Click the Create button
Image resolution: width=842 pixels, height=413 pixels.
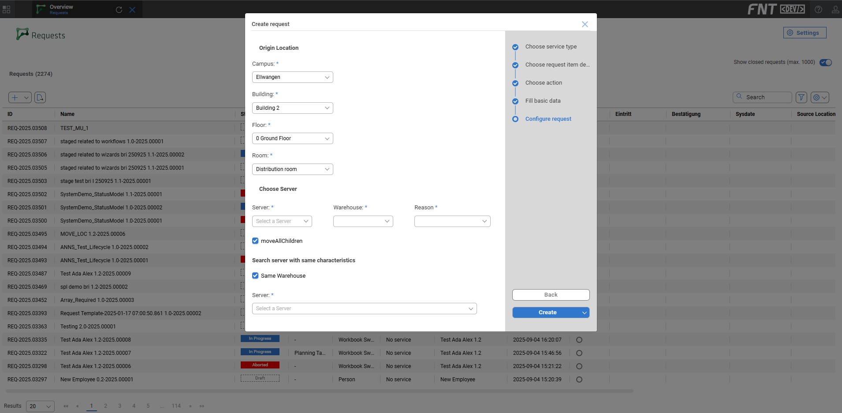pos(547,313)
